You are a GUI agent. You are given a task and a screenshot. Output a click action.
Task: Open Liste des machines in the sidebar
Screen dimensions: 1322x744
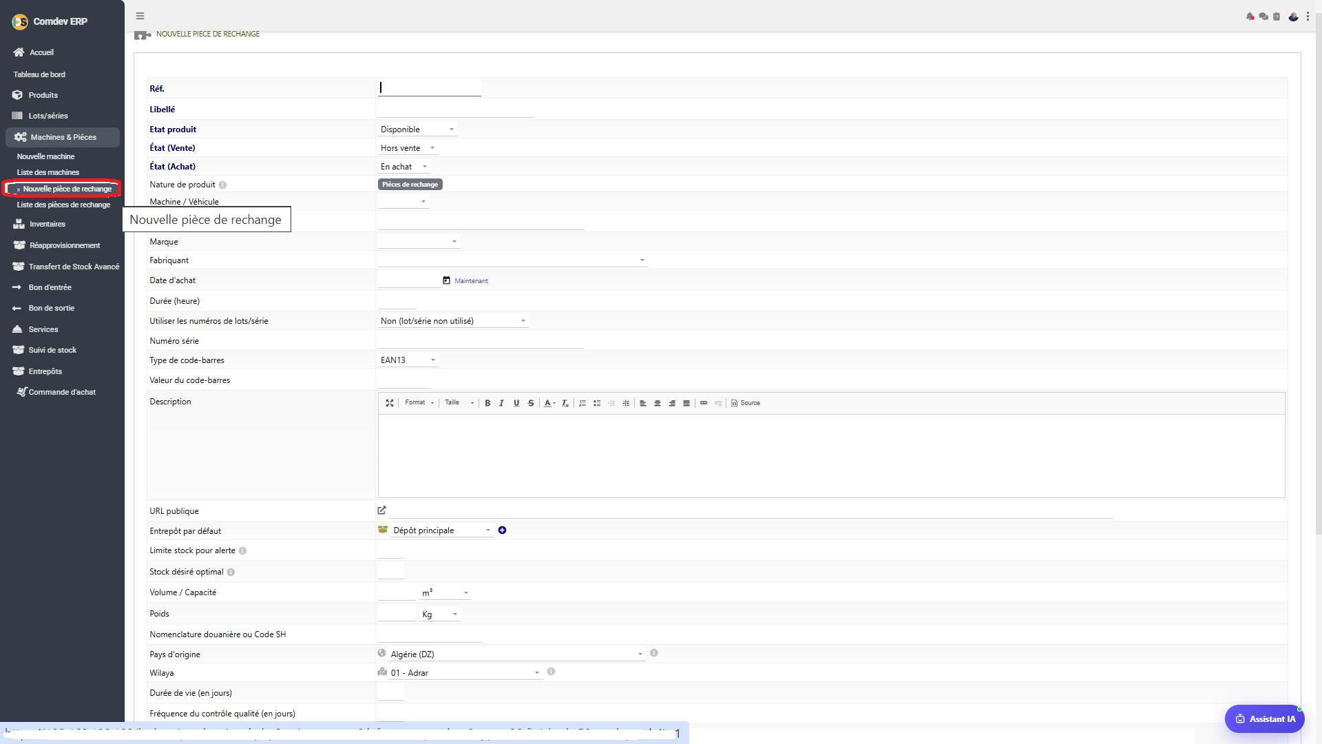pyautogui.click(x=48, y=172)
